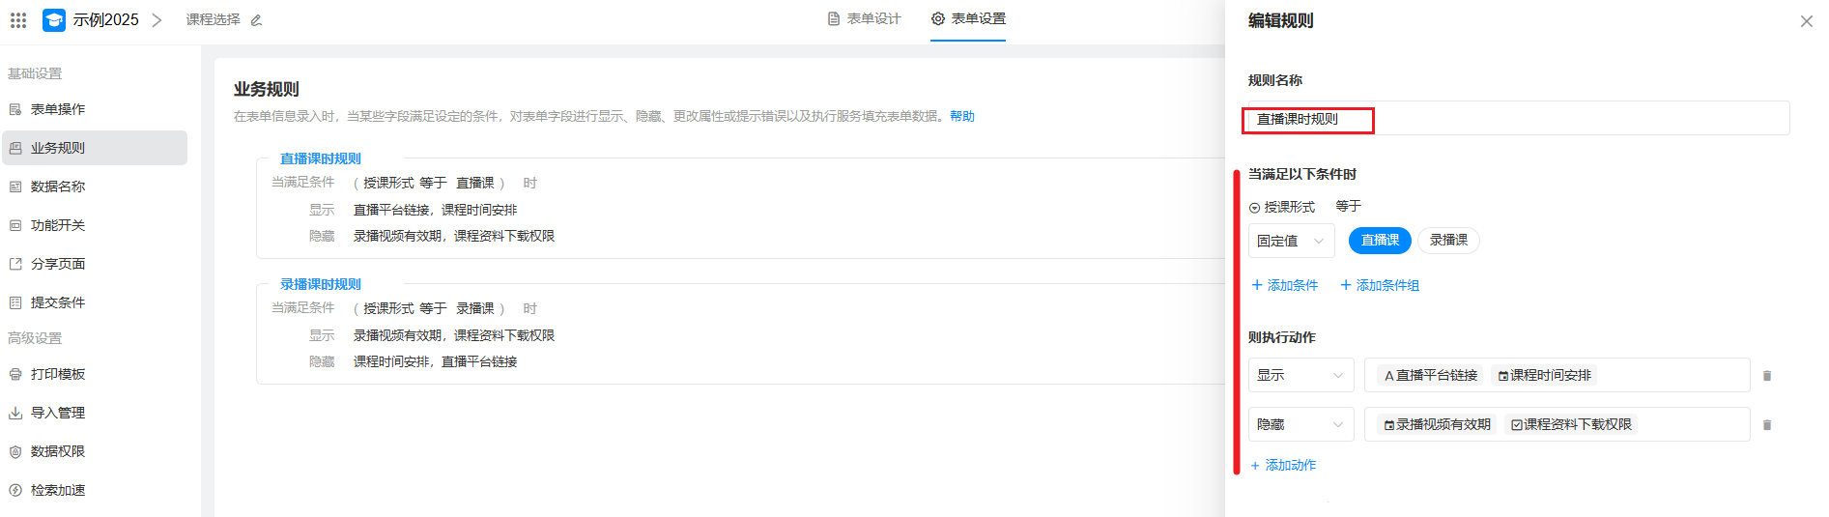Open the 隐藏 action type dropdown
The height and width of the screenshot is (517, 1829).
(1300, 424)
